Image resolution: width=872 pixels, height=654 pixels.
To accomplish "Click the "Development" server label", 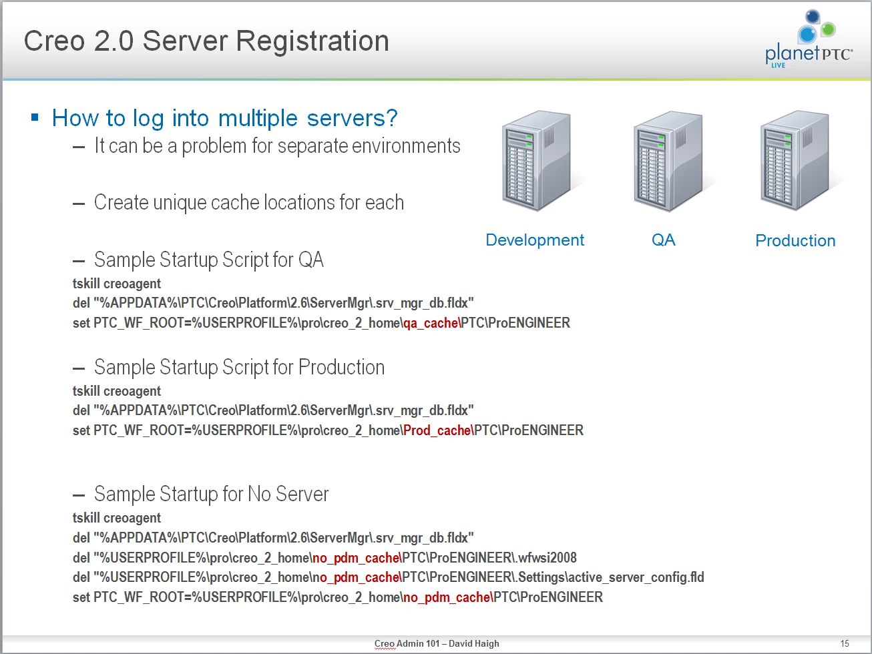I will point(535,240).
